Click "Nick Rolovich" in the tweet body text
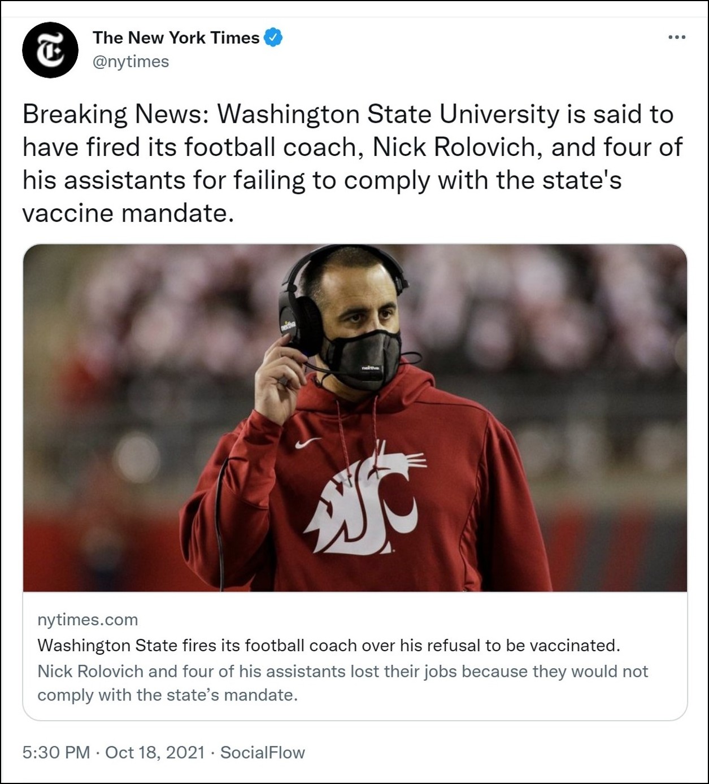709x784 pixels. click(x=454, y=147)
